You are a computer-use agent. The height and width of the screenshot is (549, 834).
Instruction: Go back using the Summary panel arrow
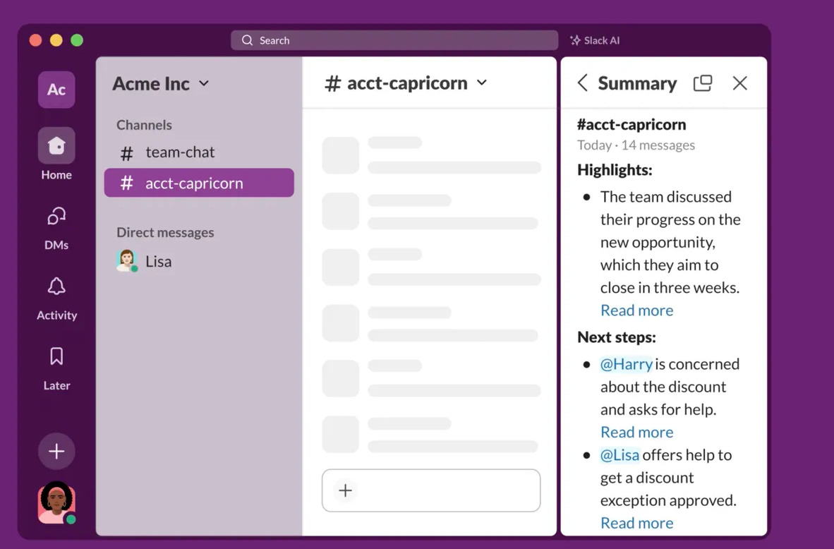(x=582, y=83)
